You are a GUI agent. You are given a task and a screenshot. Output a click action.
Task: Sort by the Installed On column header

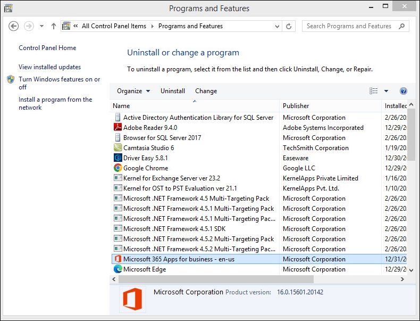point(394,106)
